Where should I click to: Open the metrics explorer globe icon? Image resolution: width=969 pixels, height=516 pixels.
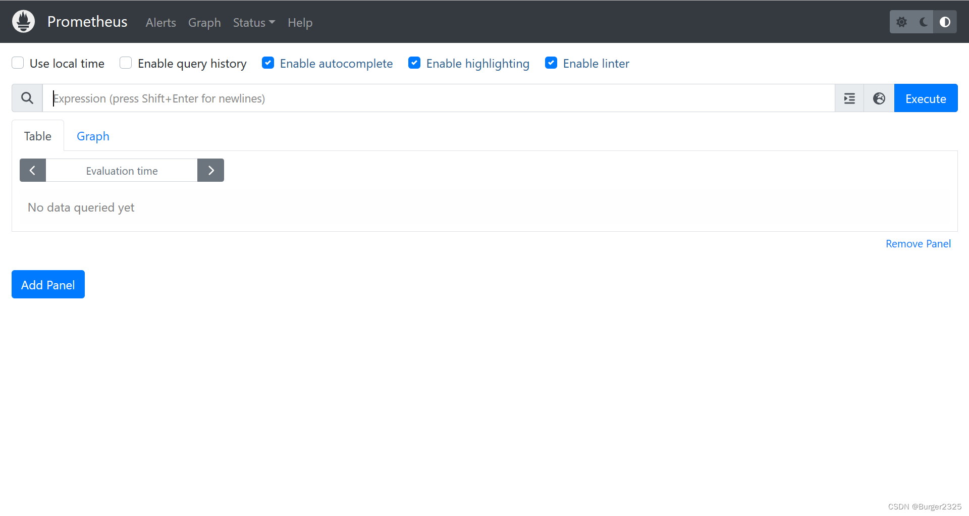tap(879, 98)
